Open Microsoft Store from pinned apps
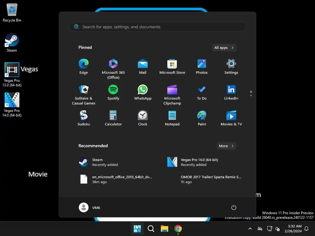315x236 pixels. pos(172,67)
